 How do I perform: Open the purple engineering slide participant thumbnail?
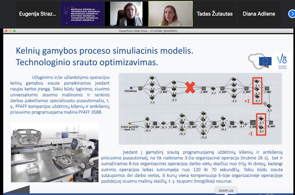(82, 14)
